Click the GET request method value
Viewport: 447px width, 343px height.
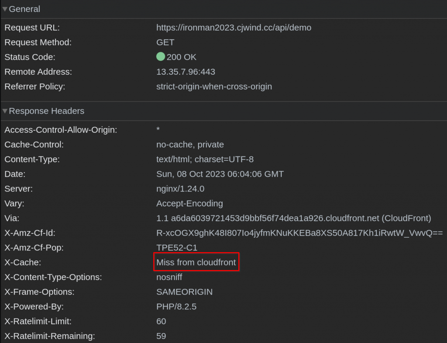(165, 42)
